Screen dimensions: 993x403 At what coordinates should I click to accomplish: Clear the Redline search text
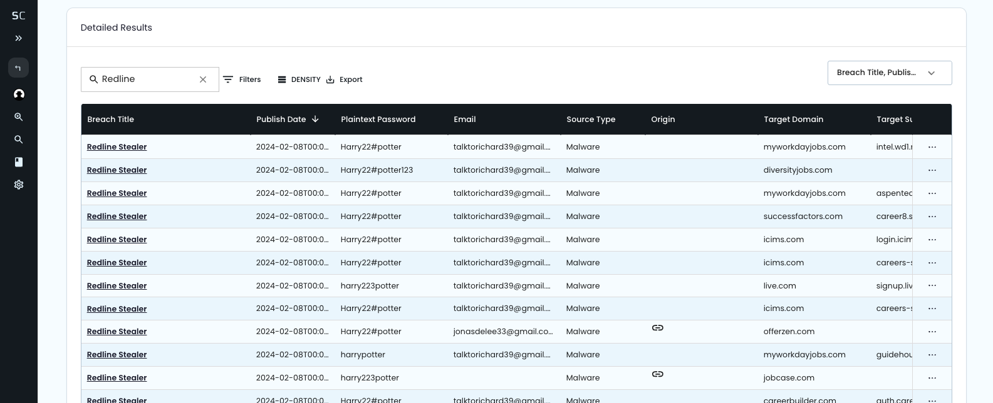pyautogui.click(x=203, y=79)
